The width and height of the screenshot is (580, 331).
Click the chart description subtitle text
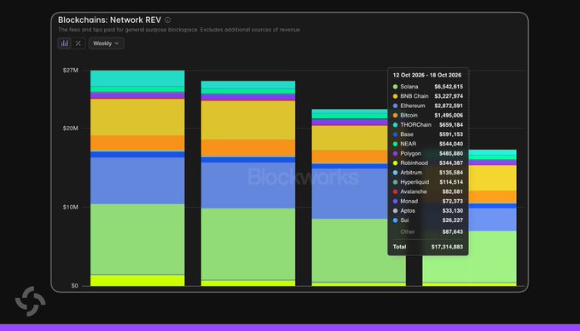click(x=178, y=30)
